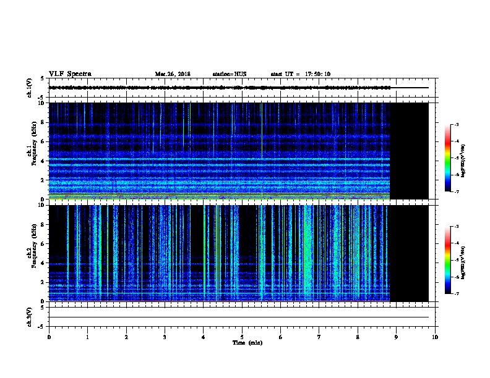Click time axis tick label "2"
This screenshot has width=490, height=378.
click(126, 337)
